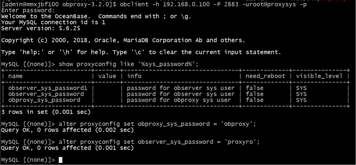Click the "value" column header
The image size is (356, 165).
(x=107, y=76)
